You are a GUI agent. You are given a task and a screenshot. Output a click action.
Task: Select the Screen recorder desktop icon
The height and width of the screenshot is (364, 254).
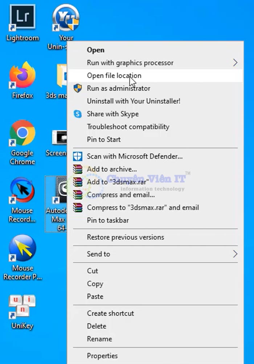(x=60, y=138)
